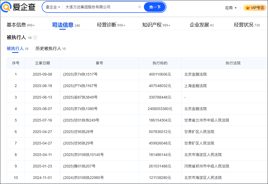Select amount 407548032元
This screenshot has height=184, width=268.
pos(160,86)
